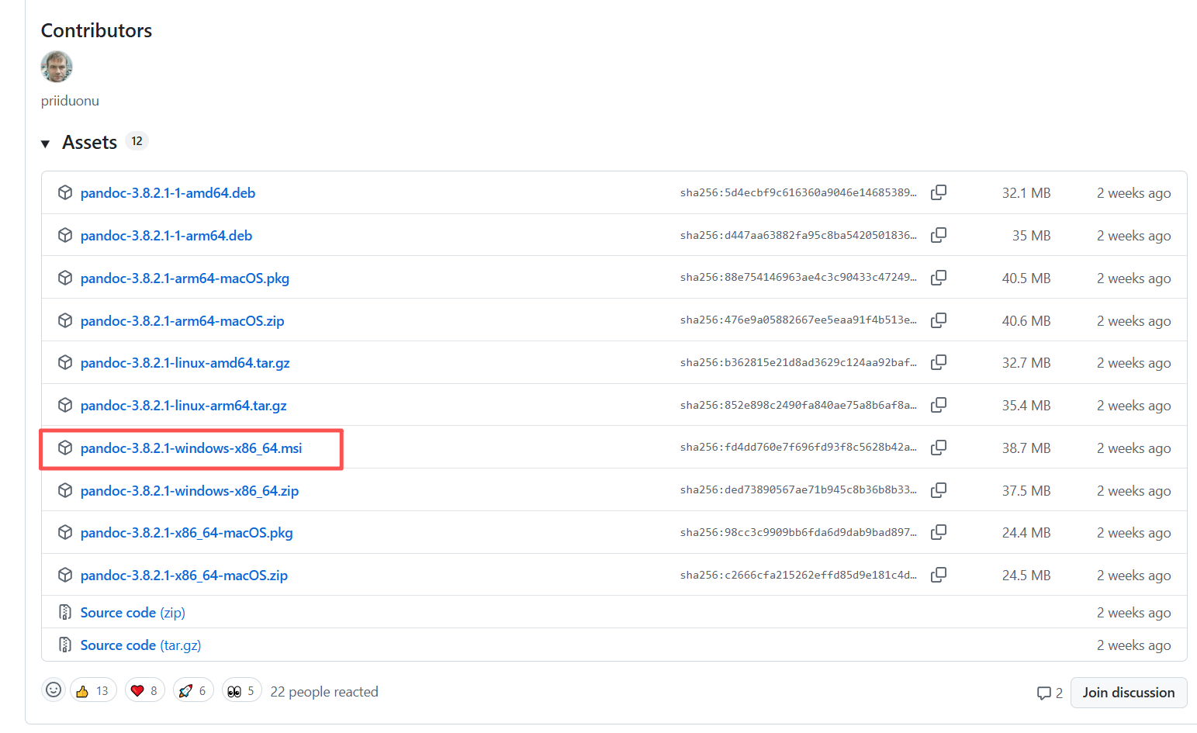This screenshot has width=1197, height=733.
Task: Copy sha256 for linux-arm64.tar.gz
Action: (939, 405)
